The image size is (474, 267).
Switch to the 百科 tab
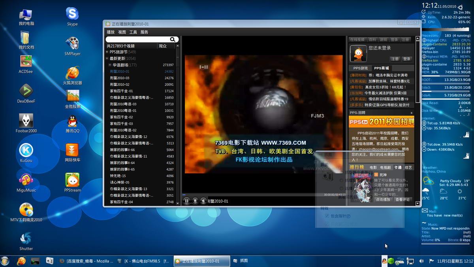(x=372, y=40)
